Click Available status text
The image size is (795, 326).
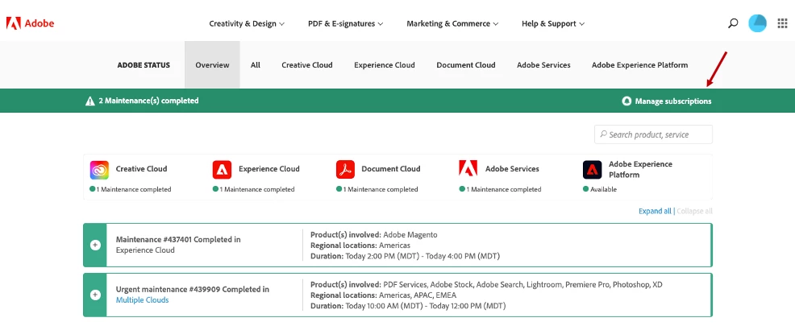(603, 189)
